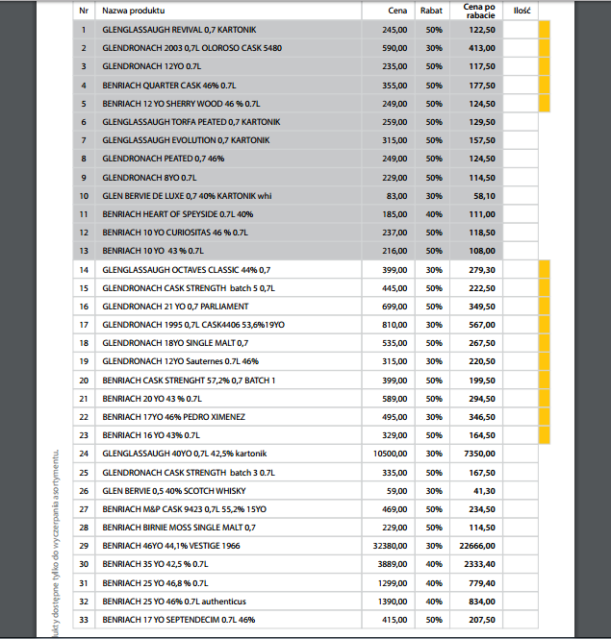Click the Ilość column header

(521, 12)
